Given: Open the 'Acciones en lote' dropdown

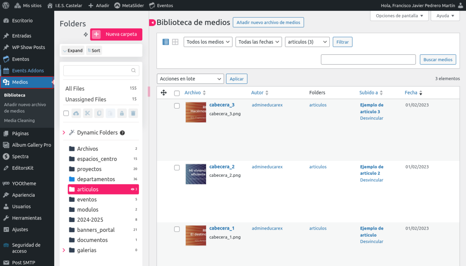Looking at the screenshot, I should pos(190,79).
